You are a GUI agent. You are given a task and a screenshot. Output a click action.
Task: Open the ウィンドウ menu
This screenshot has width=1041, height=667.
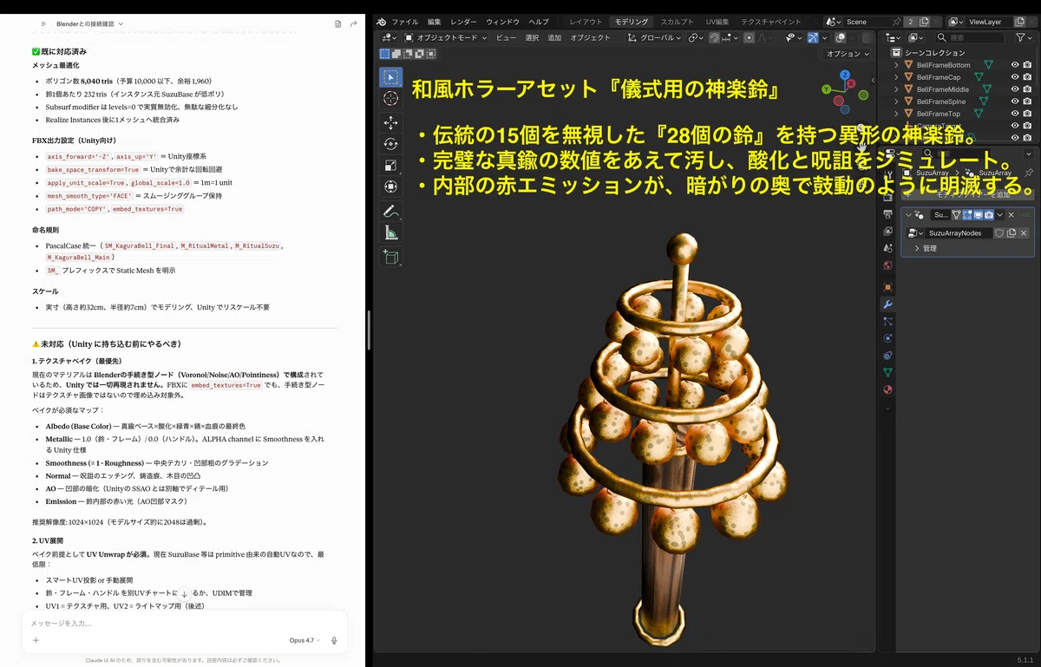(x=503, y=22)
